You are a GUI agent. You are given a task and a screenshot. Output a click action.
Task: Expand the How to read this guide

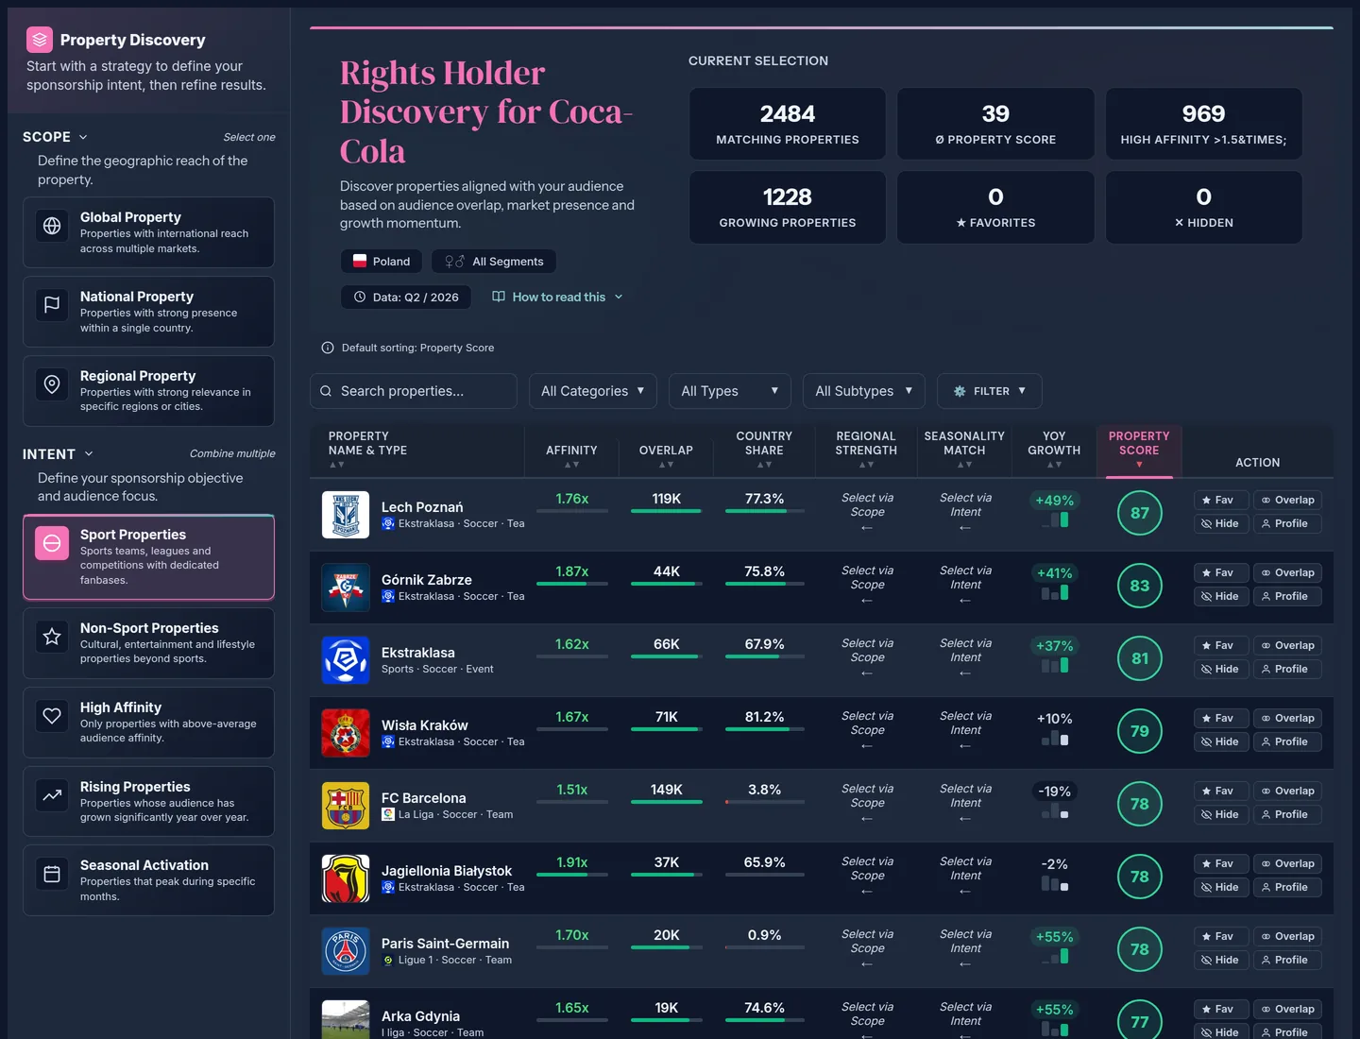click(558, 297)
